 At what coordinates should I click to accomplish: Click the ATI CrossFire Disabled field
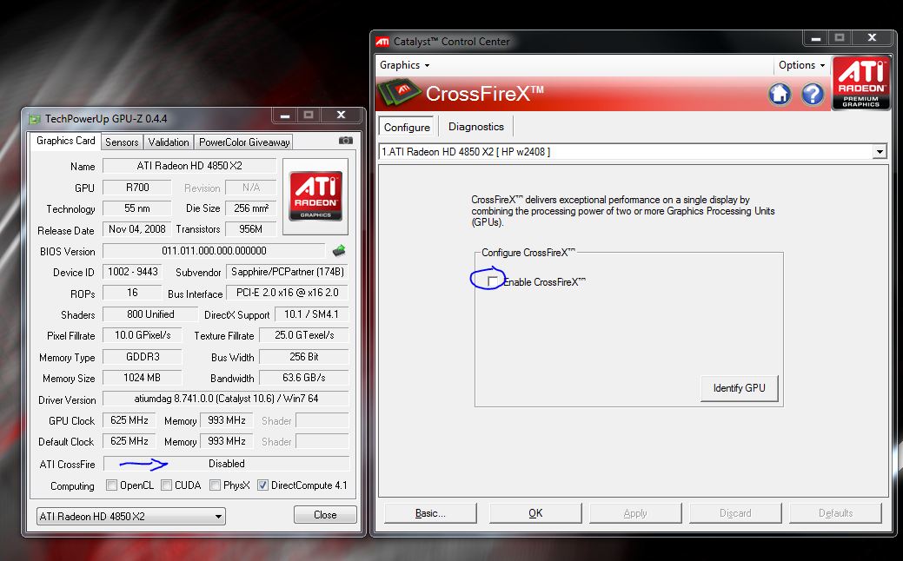[x=226, y=464]
